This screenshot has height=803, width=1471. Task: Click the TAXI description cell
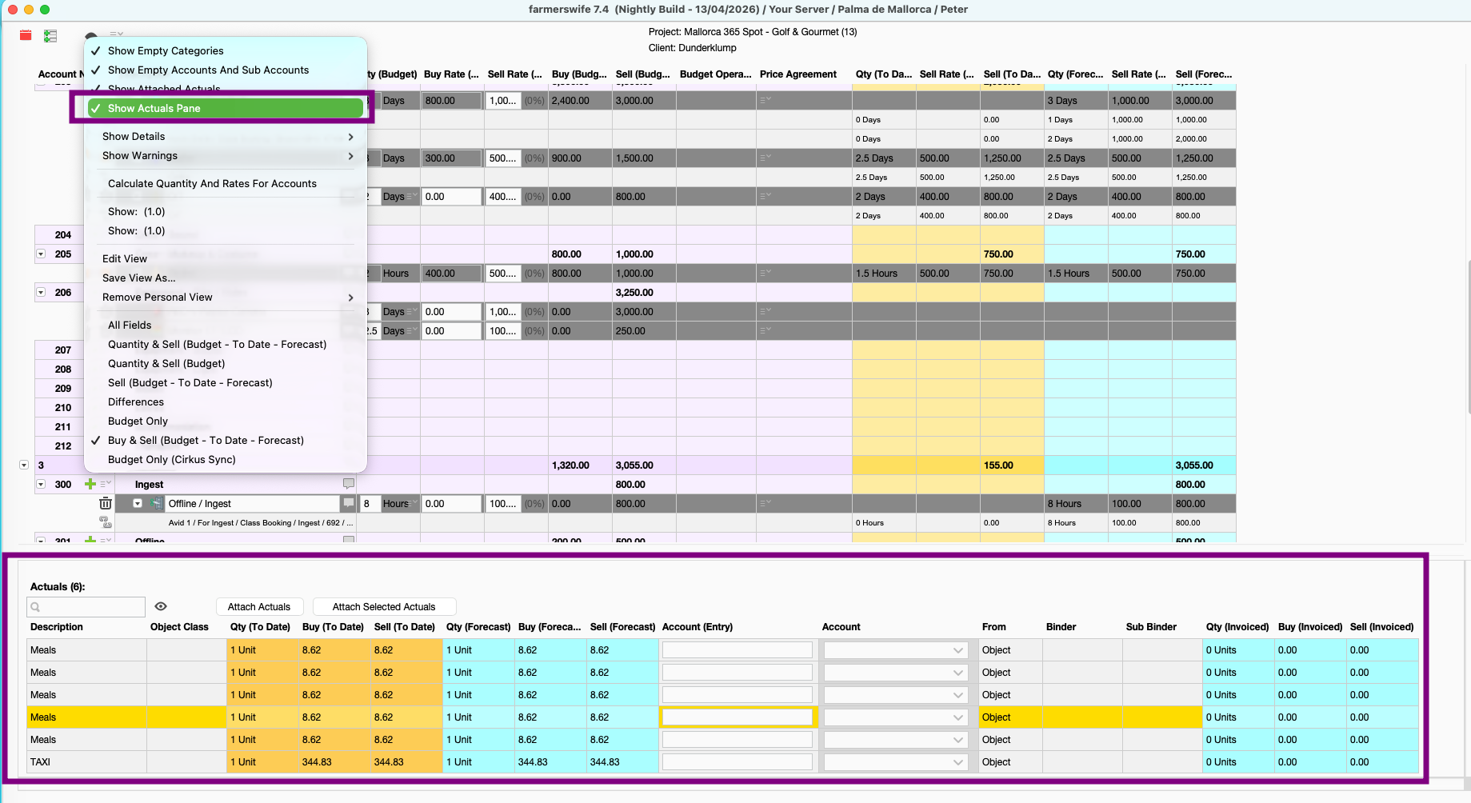point(87,762)
